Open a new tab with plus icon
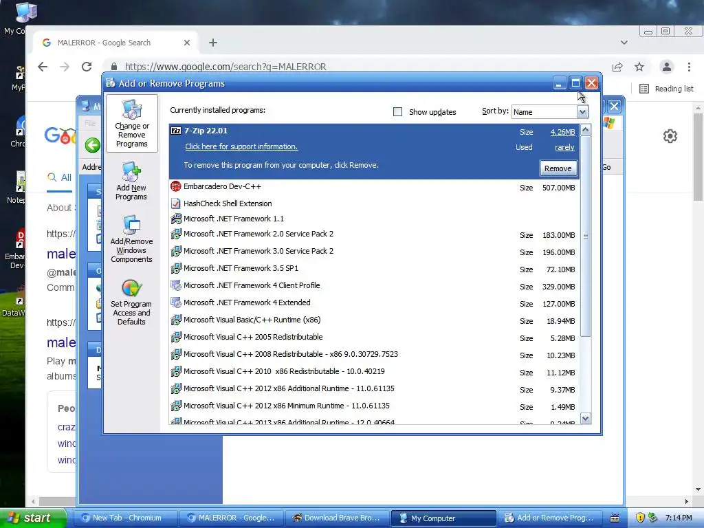This screenshot has width=704, height=528. click(213, 43)
